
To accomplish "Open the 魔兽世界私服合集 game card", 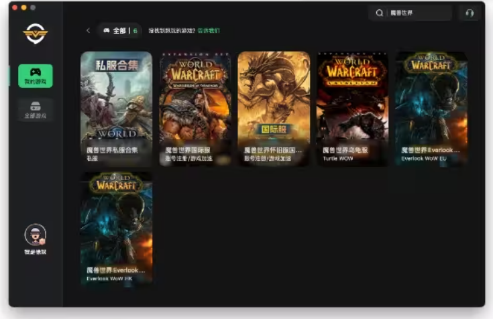I will [x=116, y=109].
